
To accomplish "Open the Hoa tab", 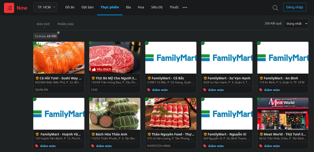I will click(x=141, y=8).
